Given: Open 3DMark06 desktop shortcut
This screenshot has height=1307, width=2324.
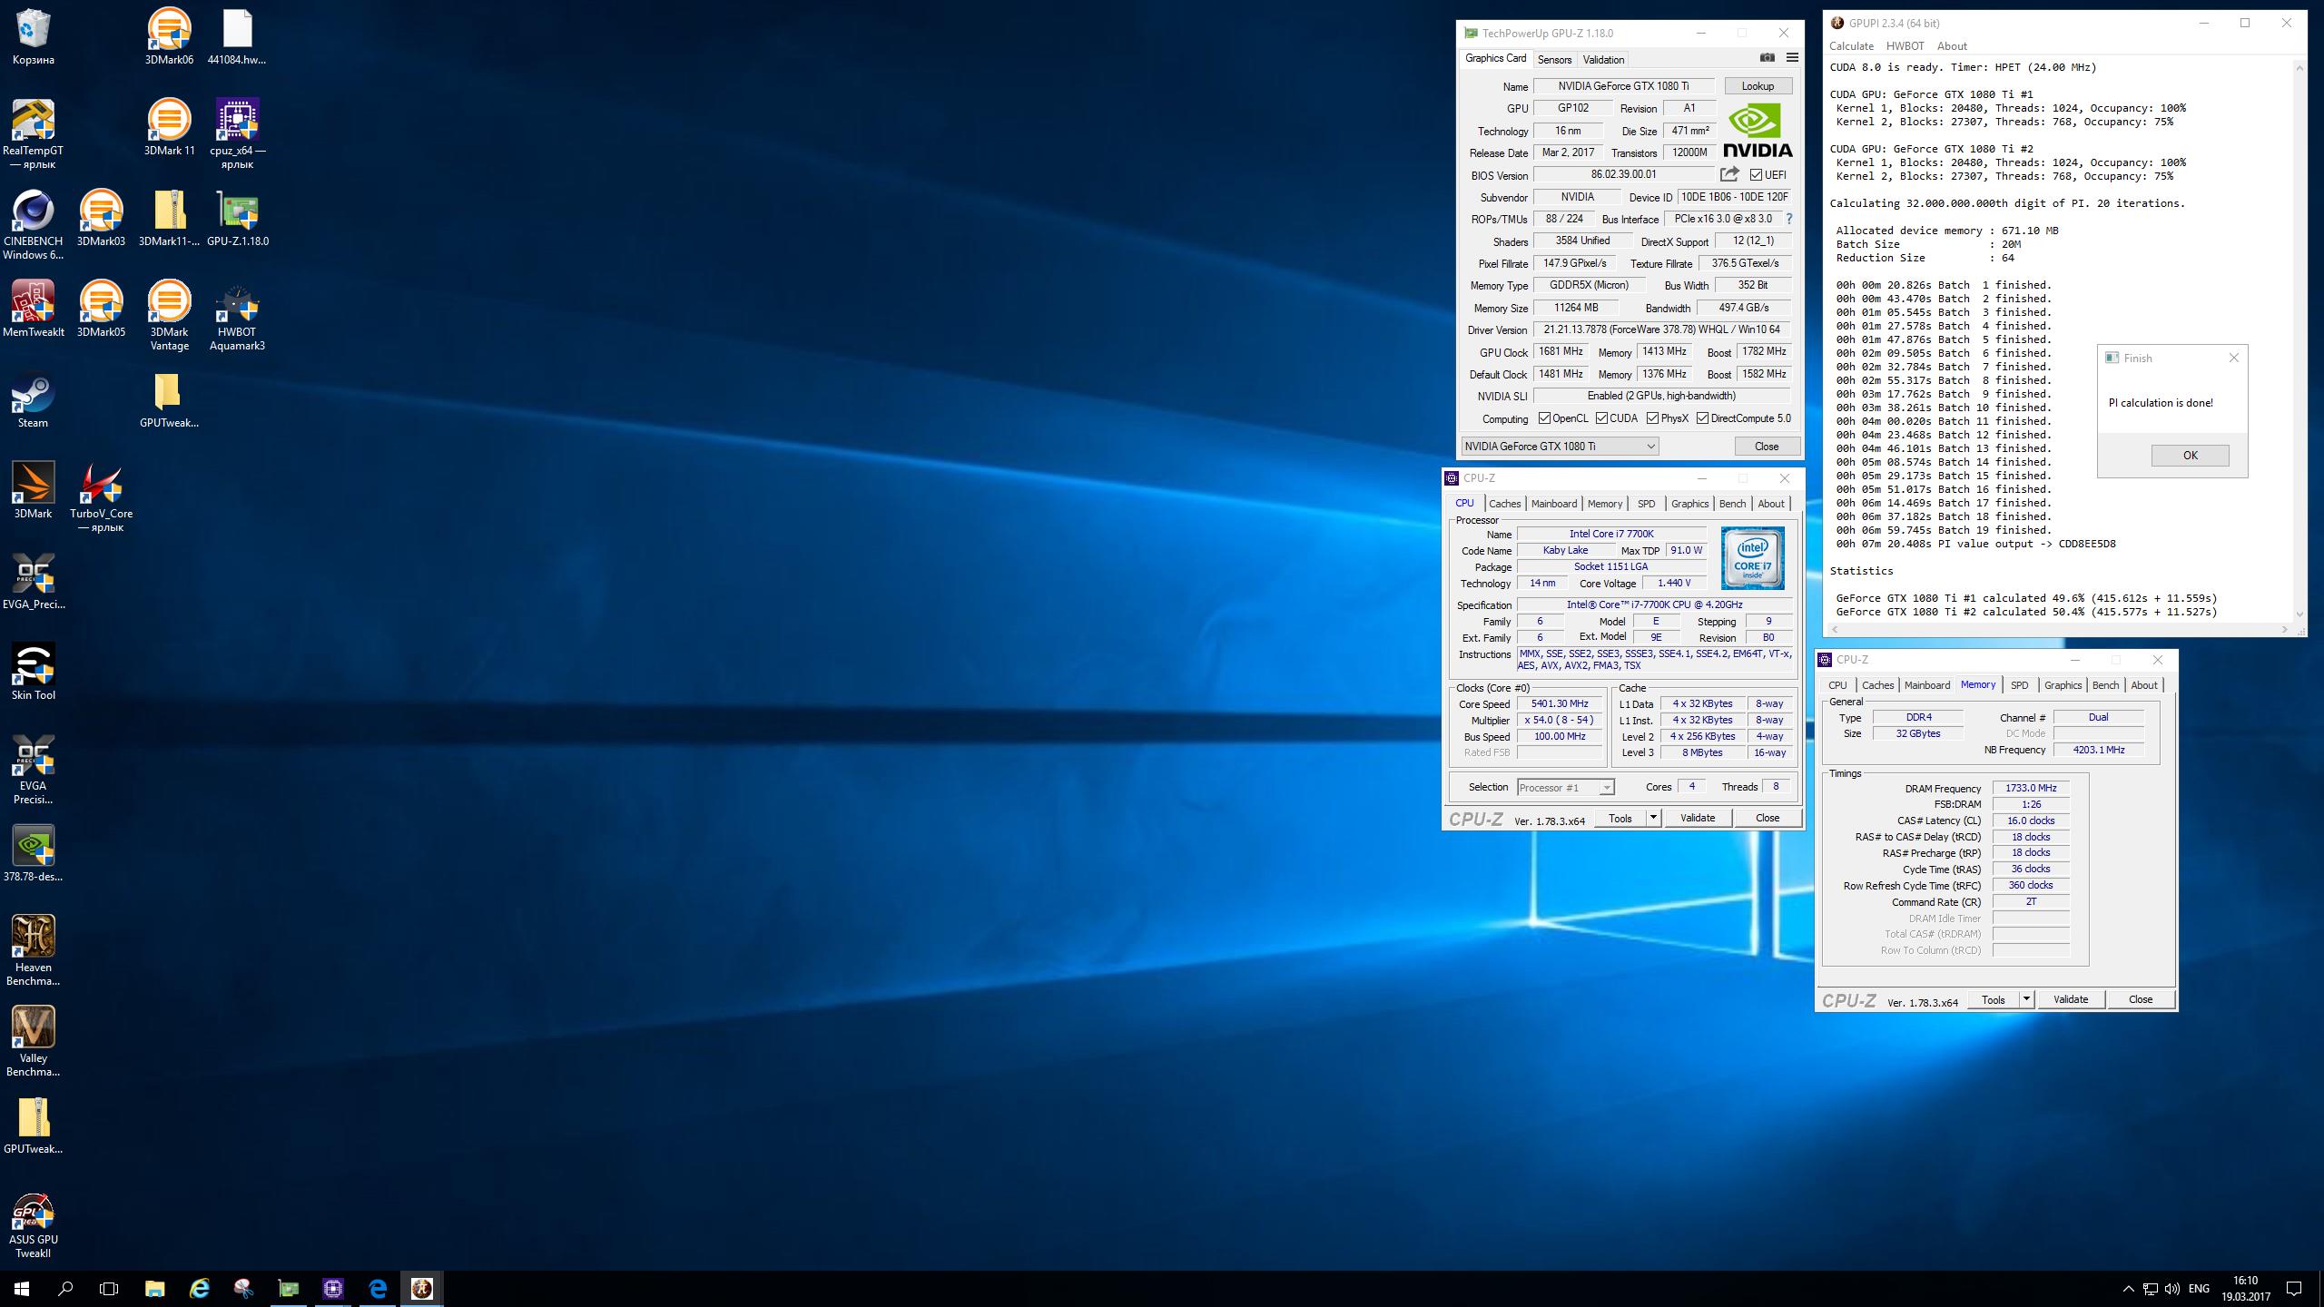Looking at the screenshot, I should [169, 37].
